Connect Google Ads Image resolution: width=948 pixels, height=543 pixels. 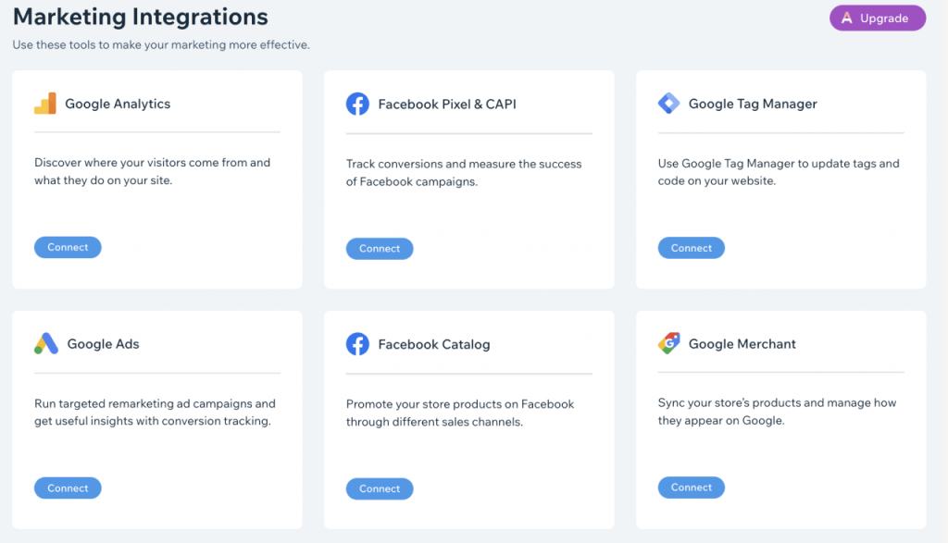point(68,487)
